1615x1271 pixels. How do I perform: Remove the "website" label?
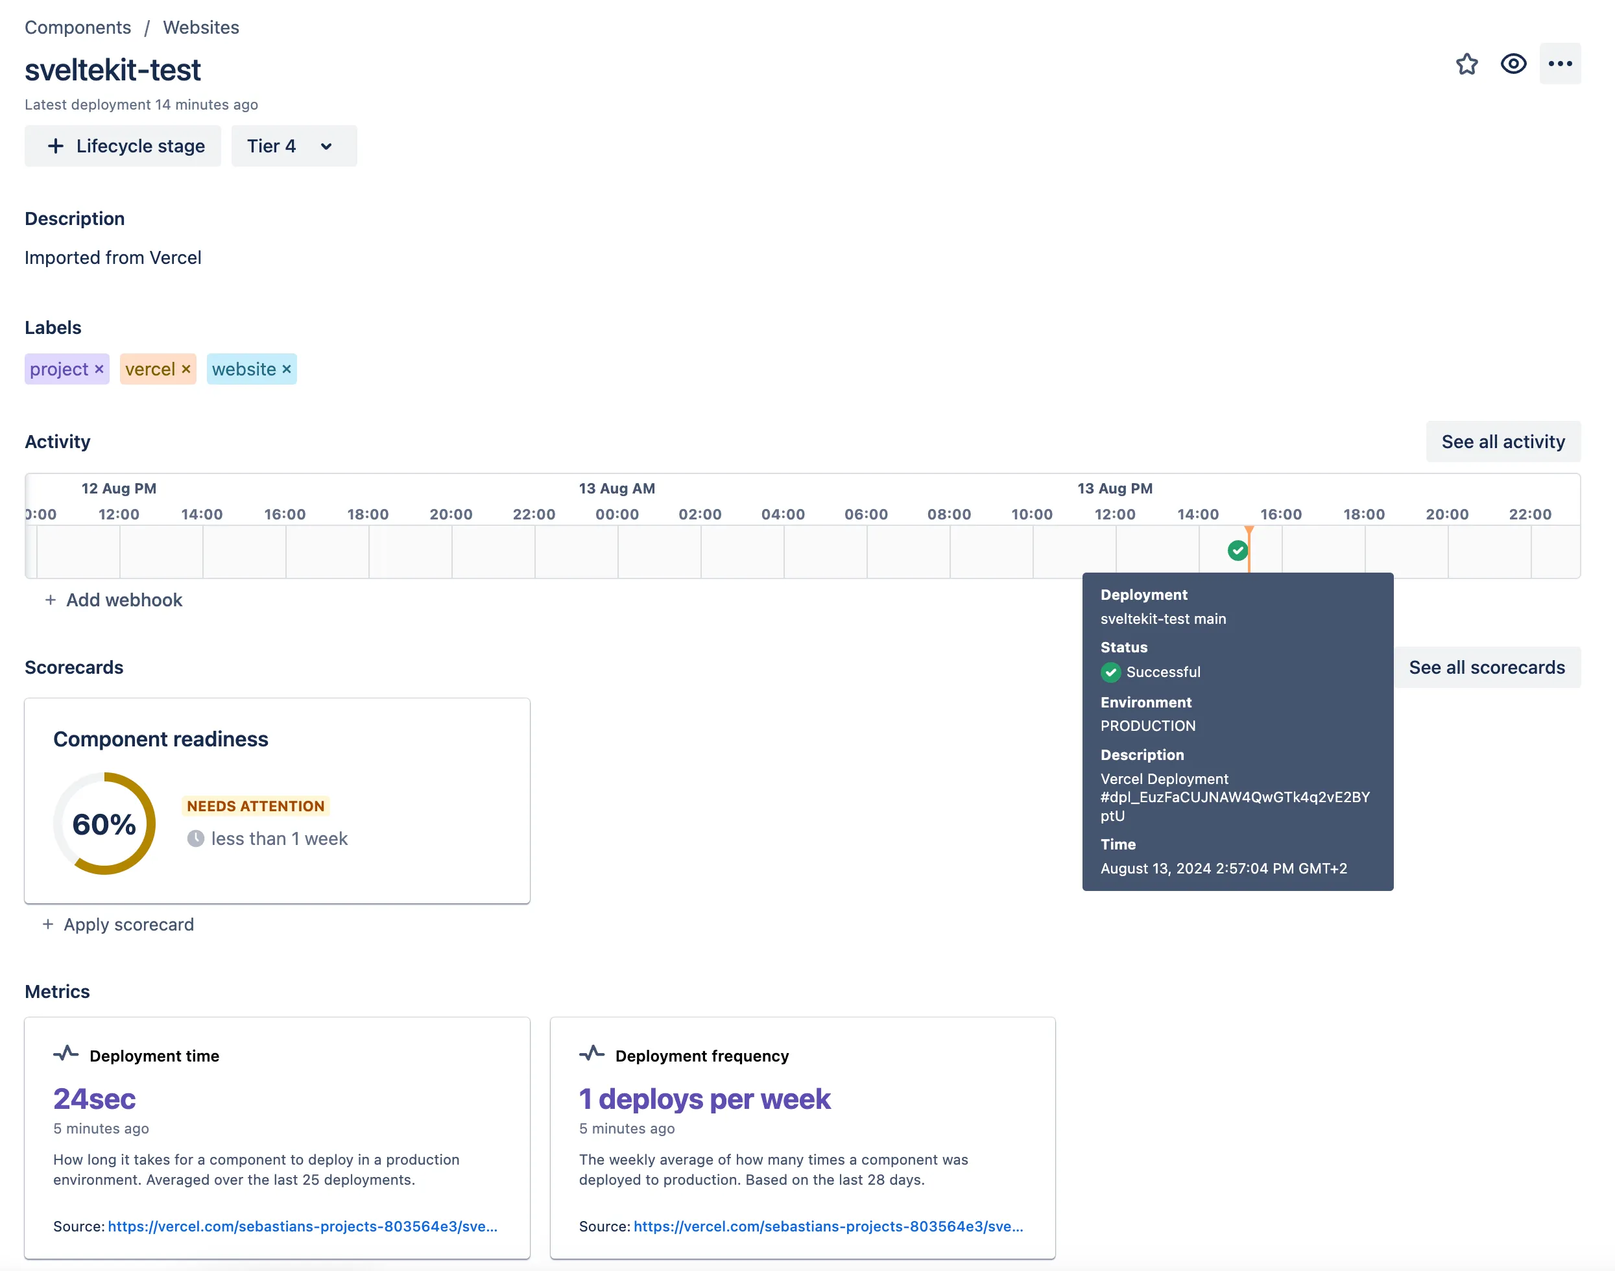tap(286, 368)
